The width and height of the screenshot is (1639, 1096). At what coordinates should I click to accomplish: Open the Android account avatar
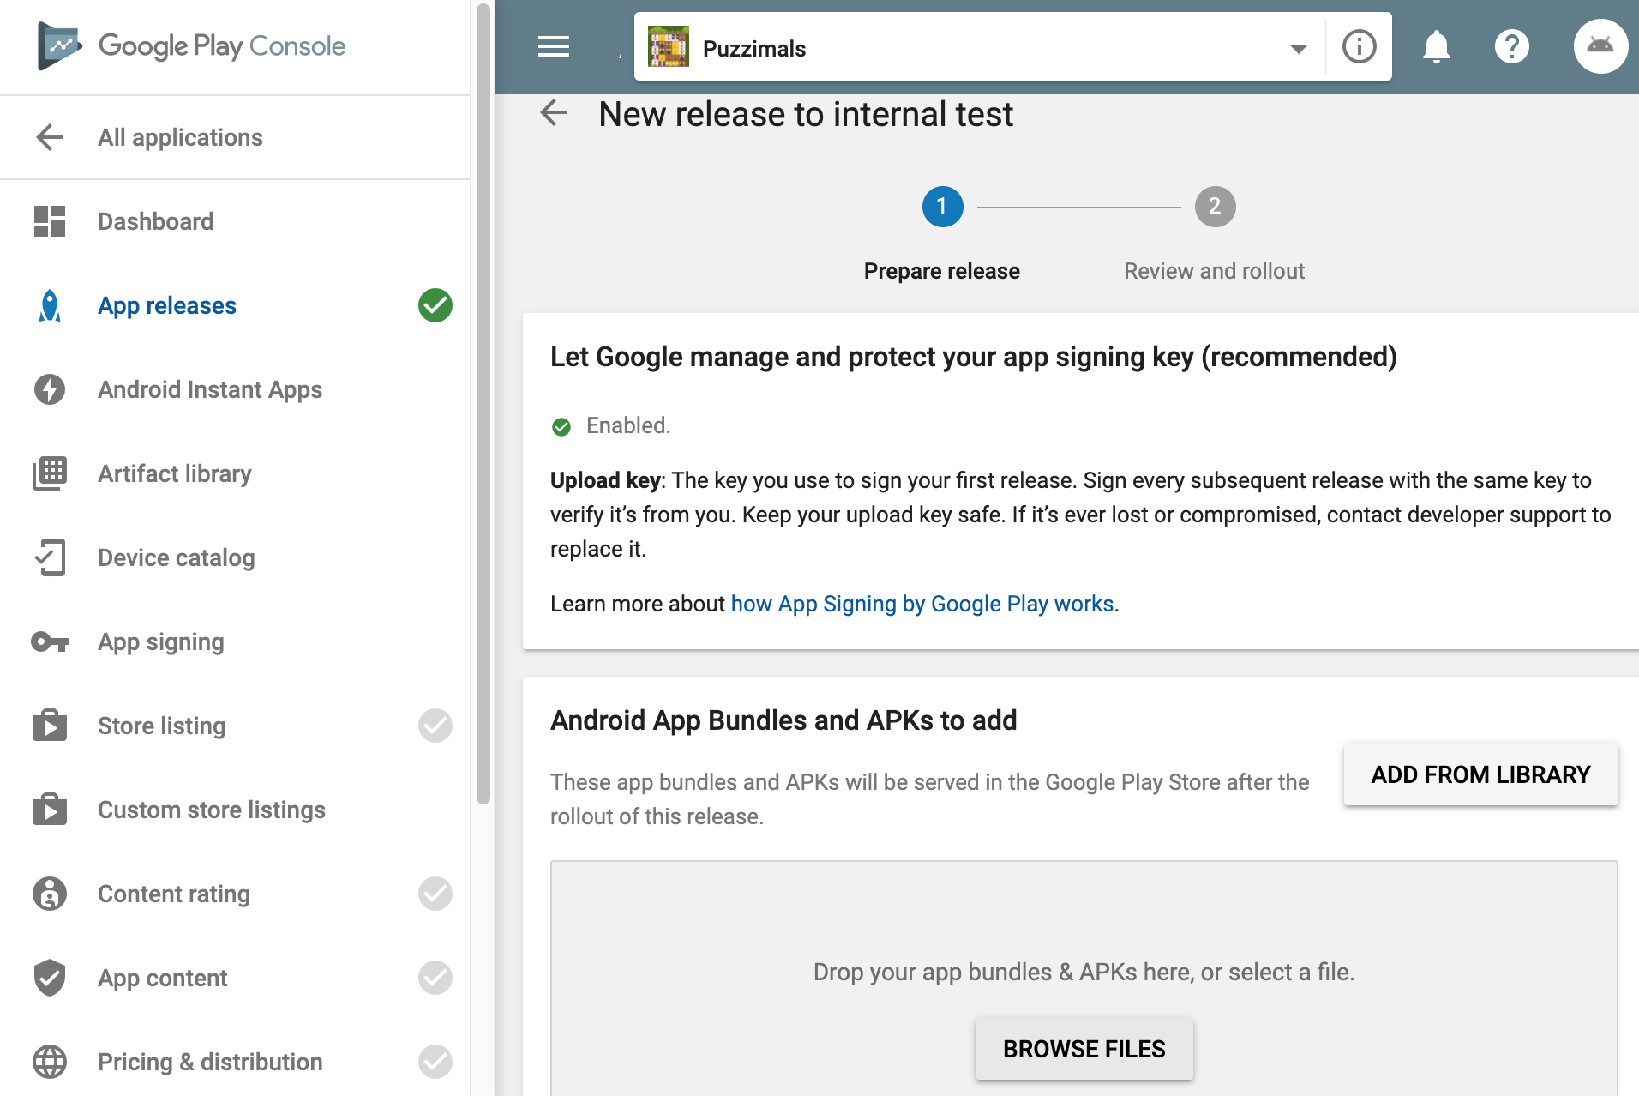[1600, 46]
